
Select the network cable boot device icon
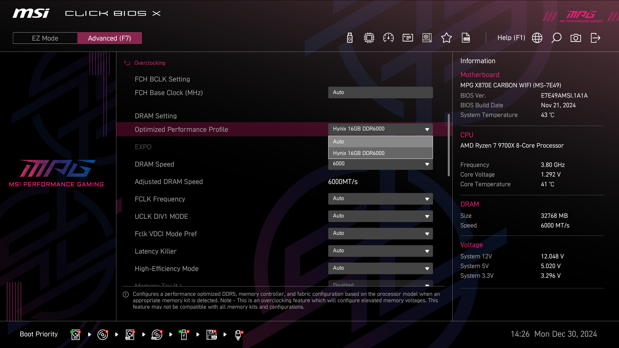239,335
